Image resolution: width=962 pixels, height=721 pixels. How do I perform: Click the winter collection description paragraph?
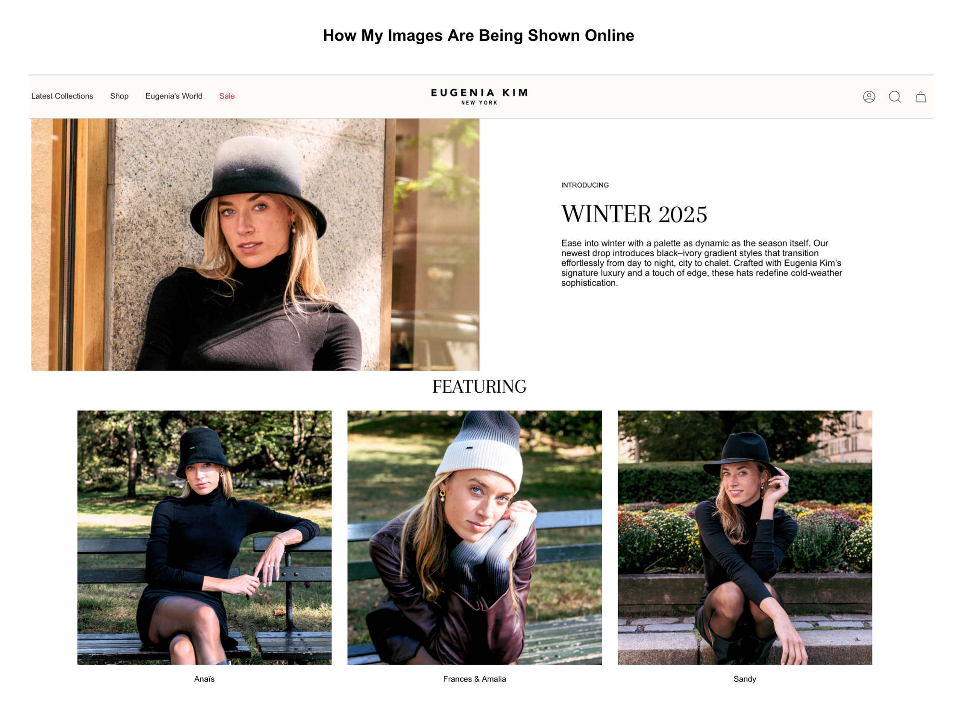[702, 263]
